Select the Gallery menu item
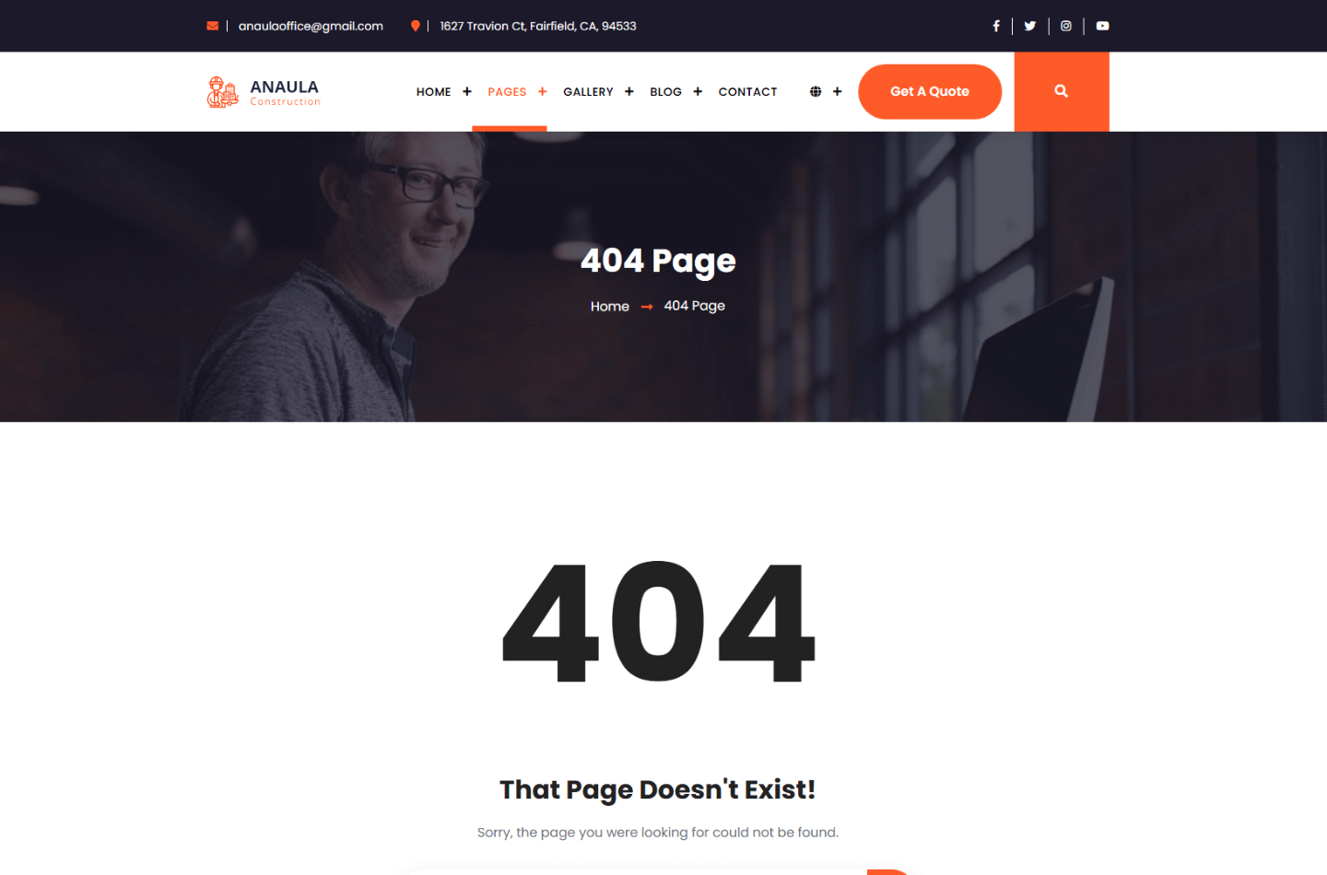 588,91
